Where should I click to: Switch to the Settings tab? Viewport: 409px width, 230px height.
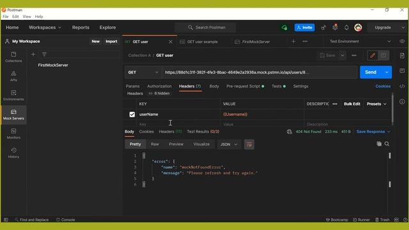point(300,86)
